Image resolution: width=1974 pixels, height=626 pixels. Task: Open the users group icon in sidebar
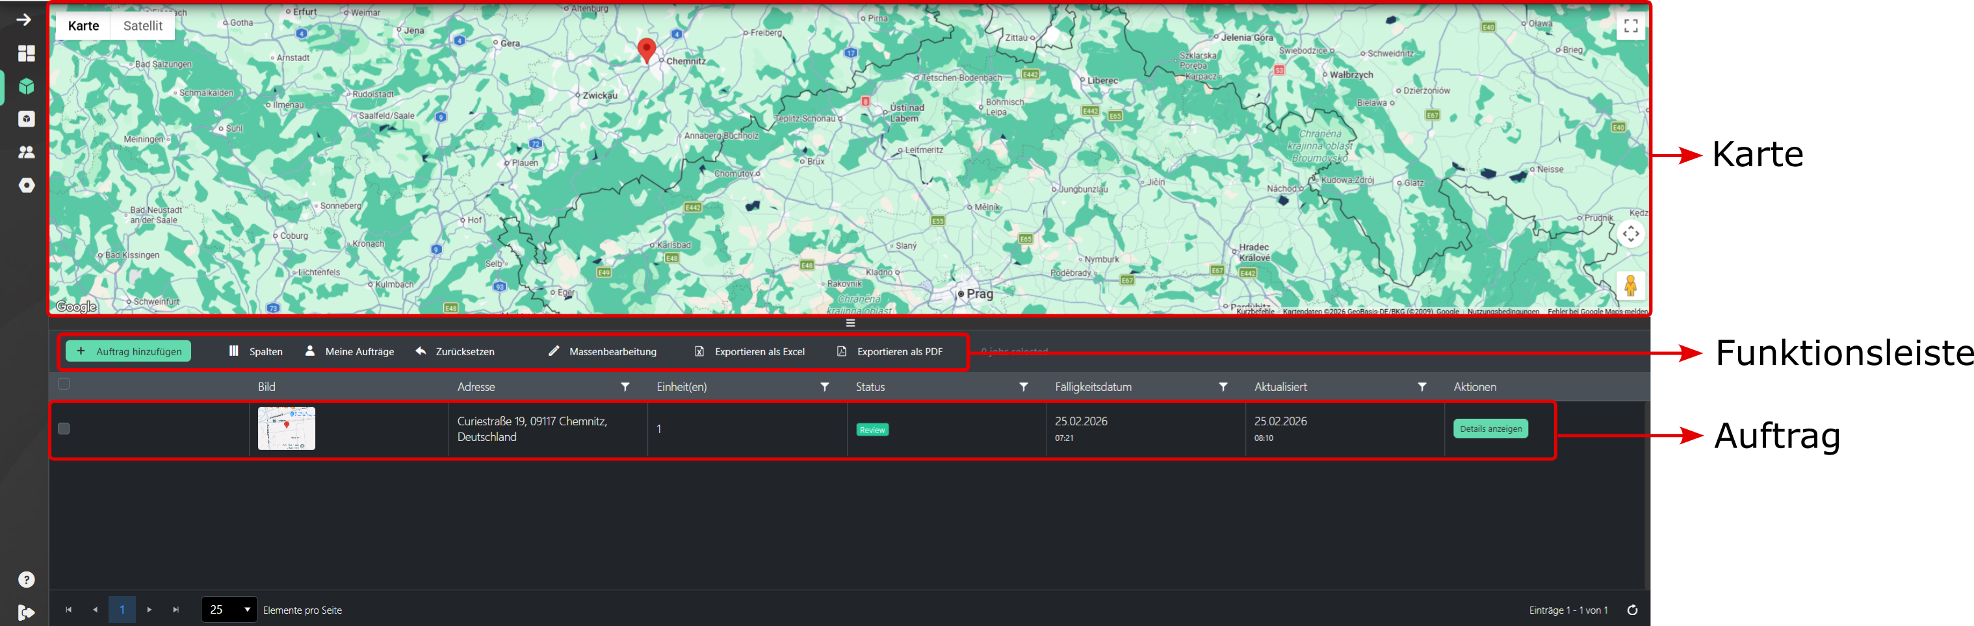[x=26, y=153]
